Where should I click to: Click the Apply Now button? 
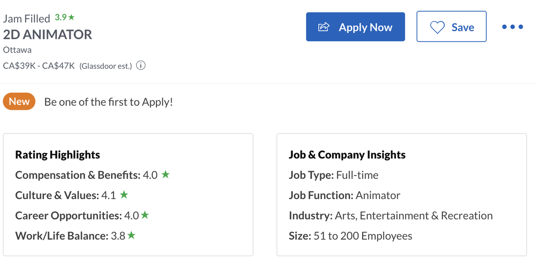click(355, 27)
